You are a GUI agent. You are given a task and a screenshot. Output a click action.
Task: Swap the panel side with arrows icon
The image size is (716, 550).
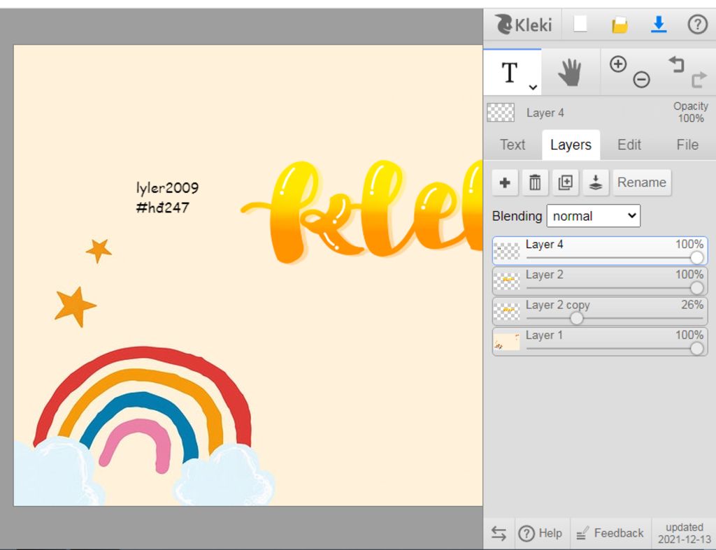(x=499, y=533)
